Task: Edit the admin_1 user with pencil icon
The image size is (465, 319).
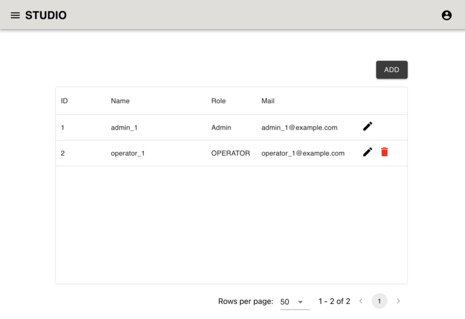Action: coord(368,127)
